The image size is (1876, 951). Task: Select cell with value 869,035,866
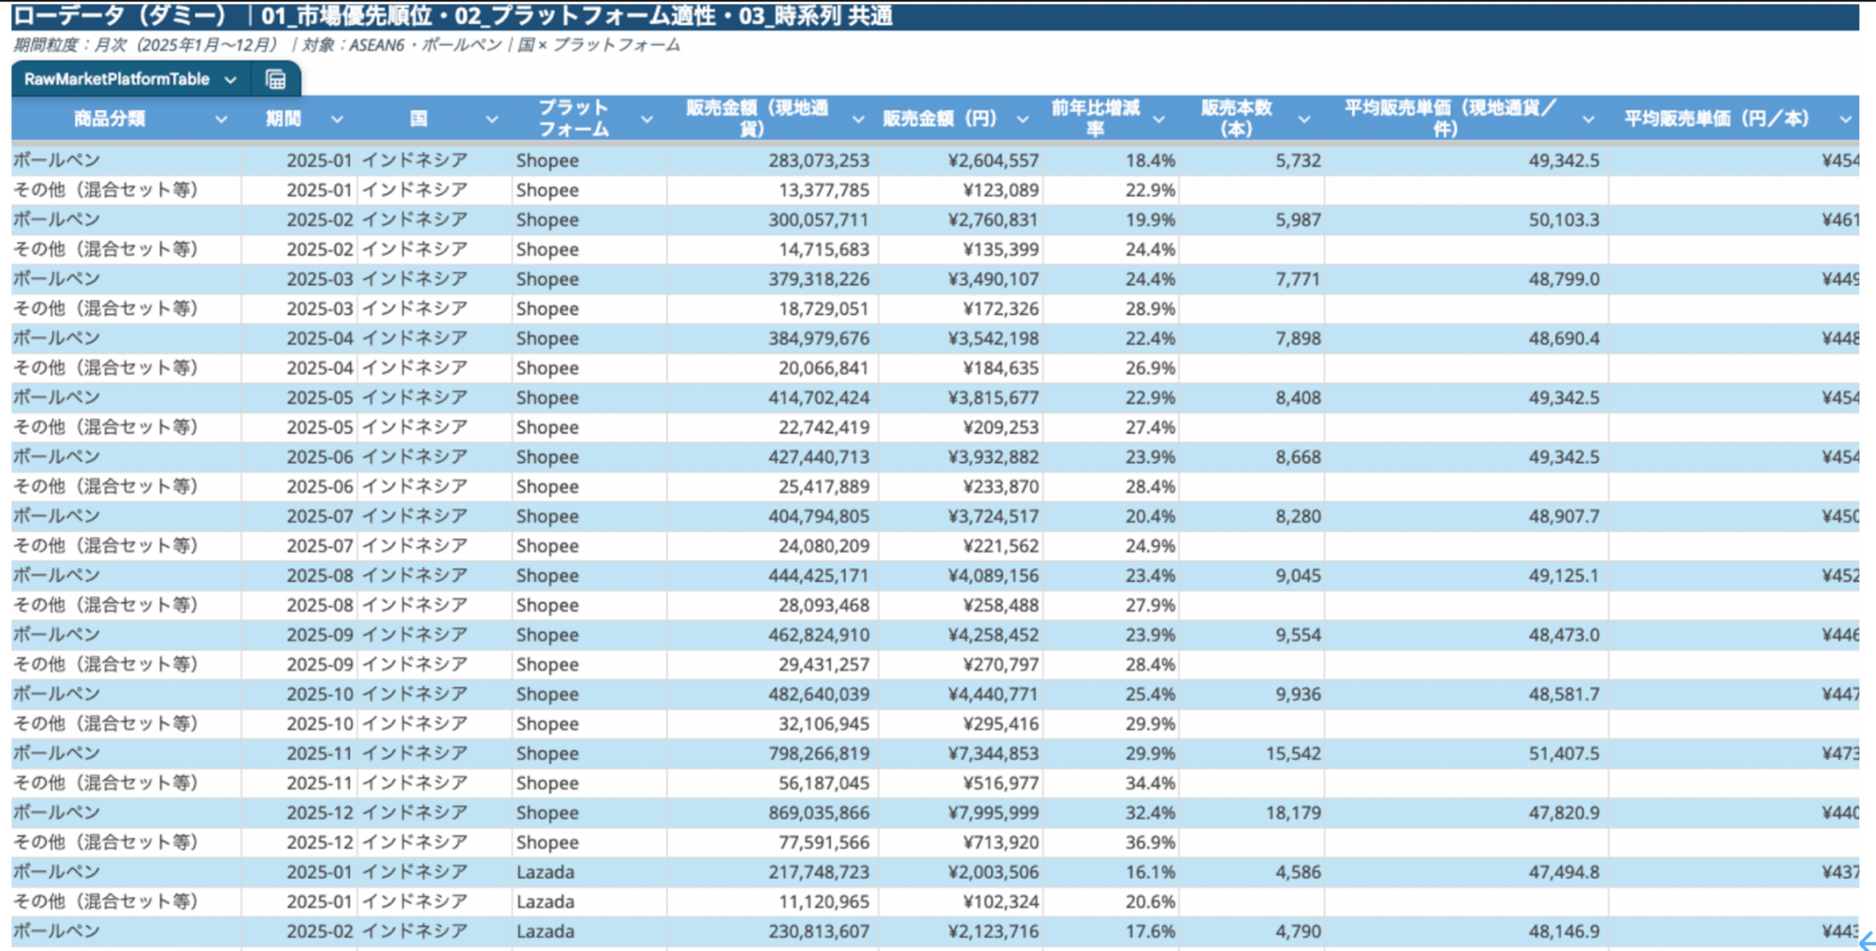(x=772, y=813)
